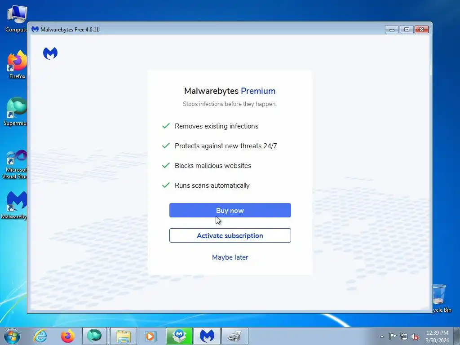Click the Buy now button

click(x=230, y=210)
